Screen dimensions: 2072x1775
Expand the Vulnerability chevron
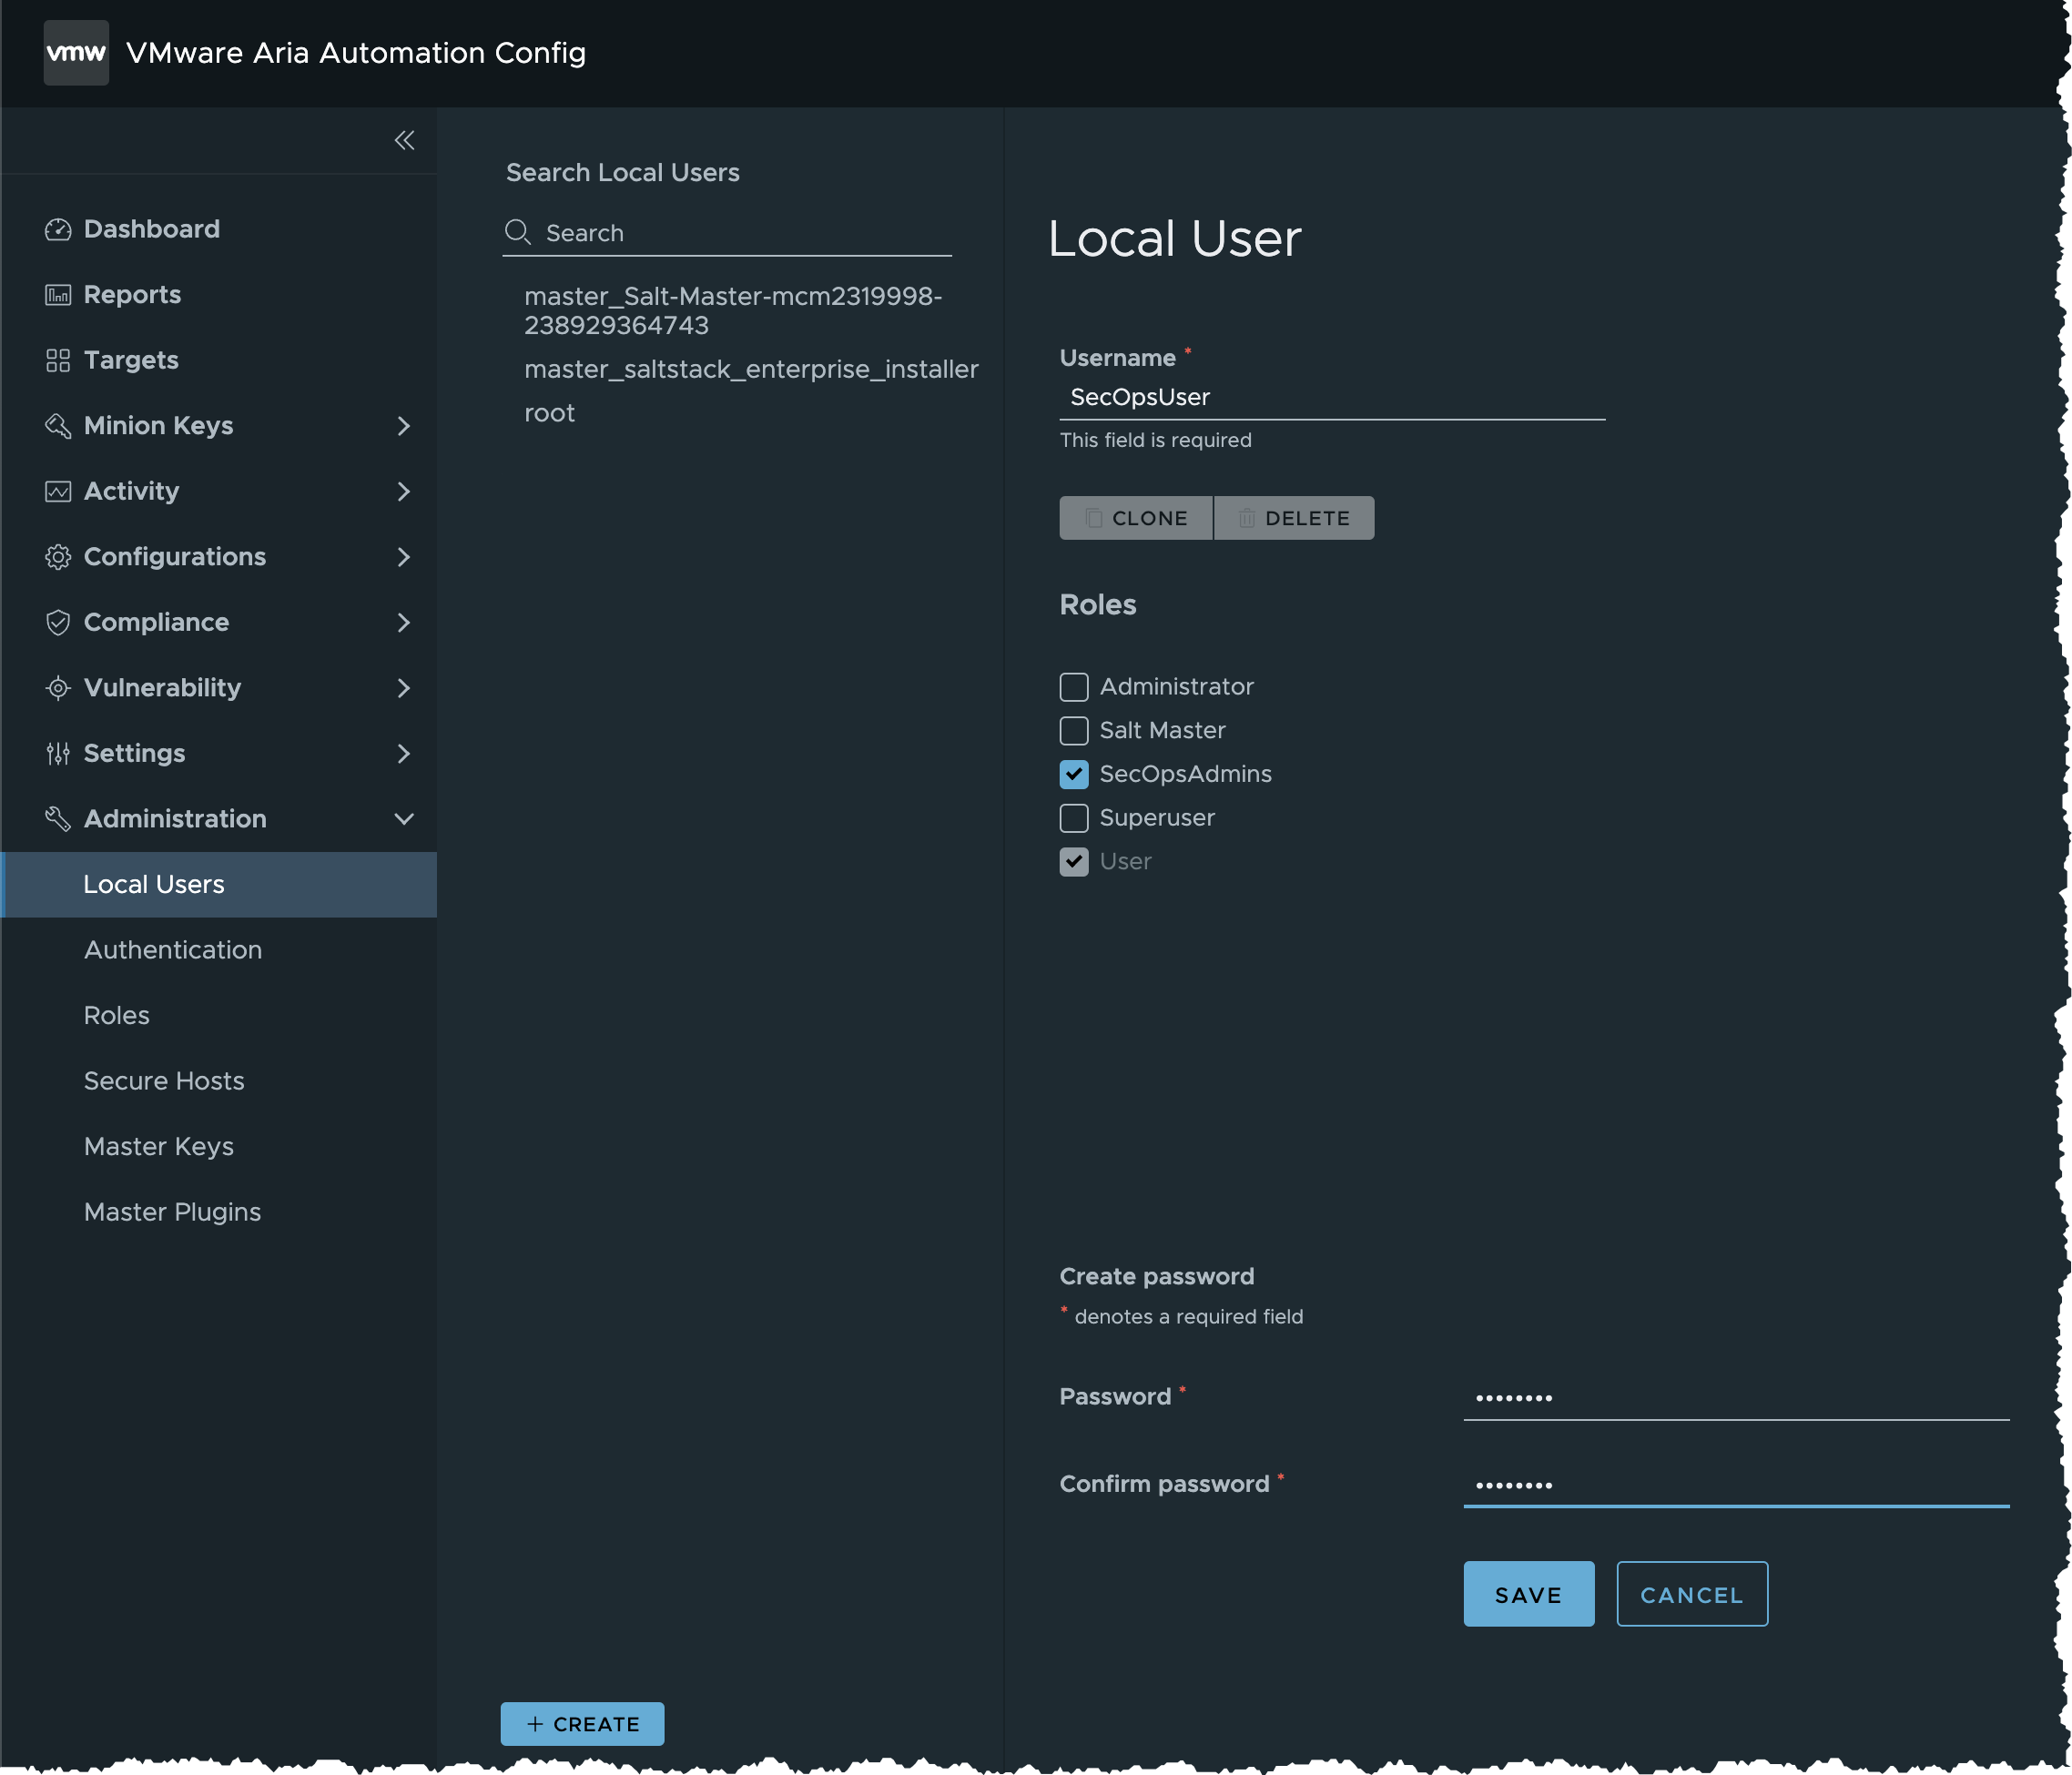[x=404, y=688]
